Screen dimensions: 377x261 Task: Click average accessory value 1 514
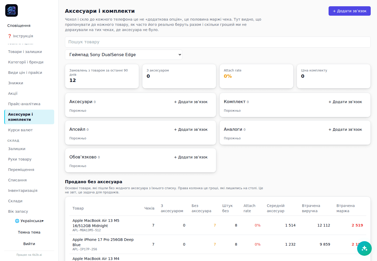coord(290,225)
